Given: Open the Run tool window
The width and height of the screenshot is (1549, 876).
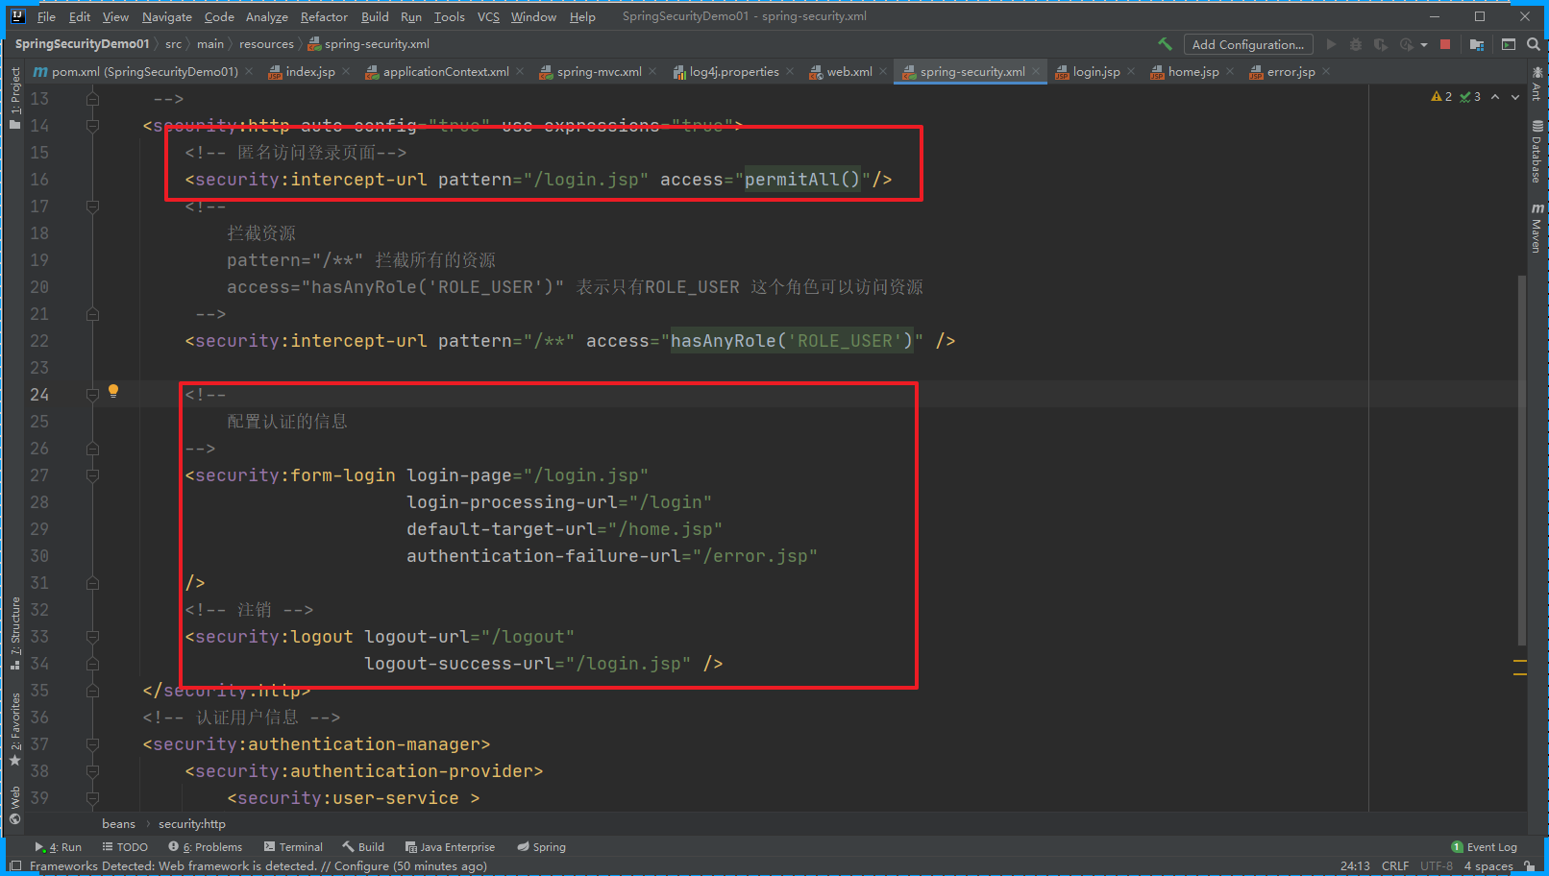Looking at the screenshot, I should pyautogui.click(x=59, y=847).
